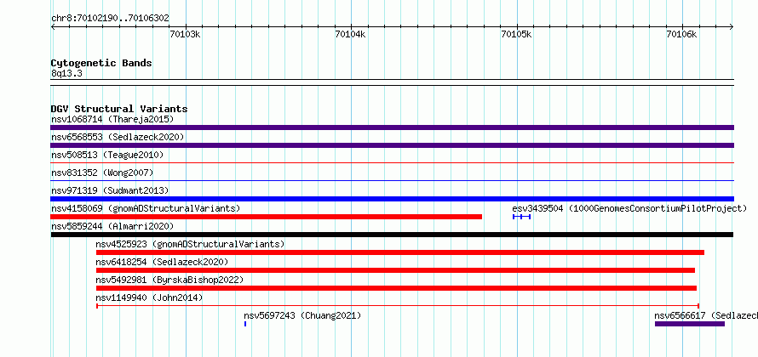Select the purple bar under nsv1068714
This screenshot has height=357, width=758.
click(392, 127)
